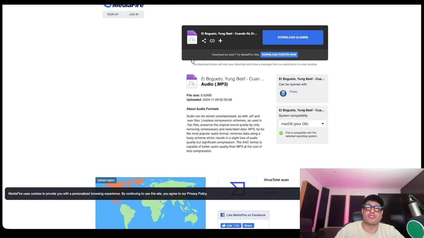Click the webcam video overlay
This screenshot has width=424, height=238.
pos(362,203)
